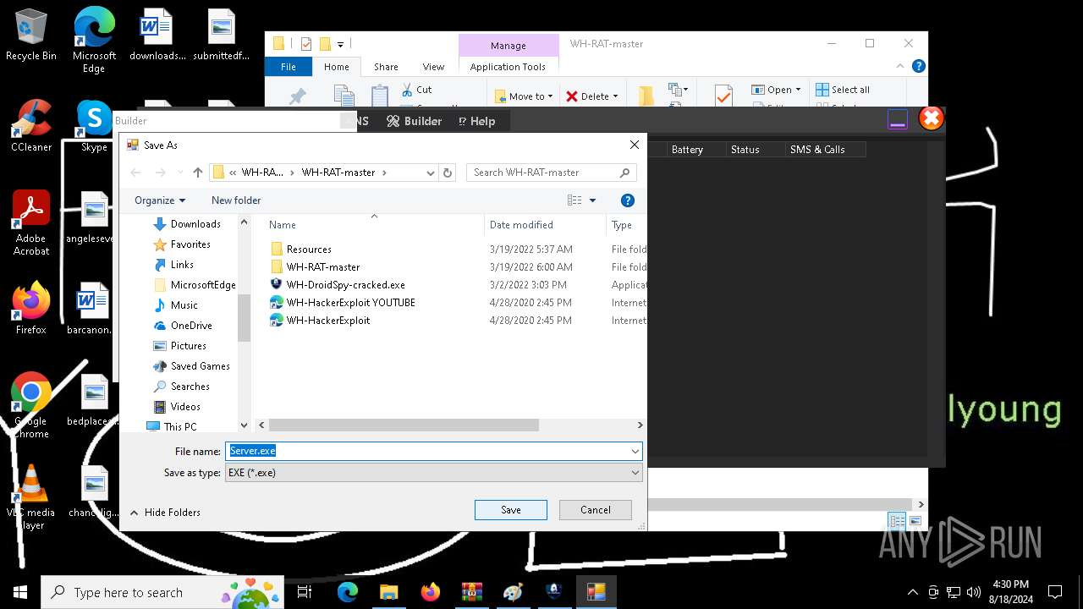Open Application Tools tab in Explorer
The width and height of the screenshot is (1083, 609).
pos(508,67)
